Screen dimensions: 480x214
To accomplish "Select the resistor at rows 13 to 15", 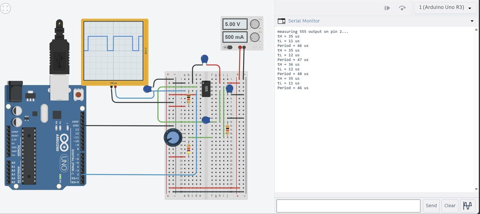I will pos(227,129).
